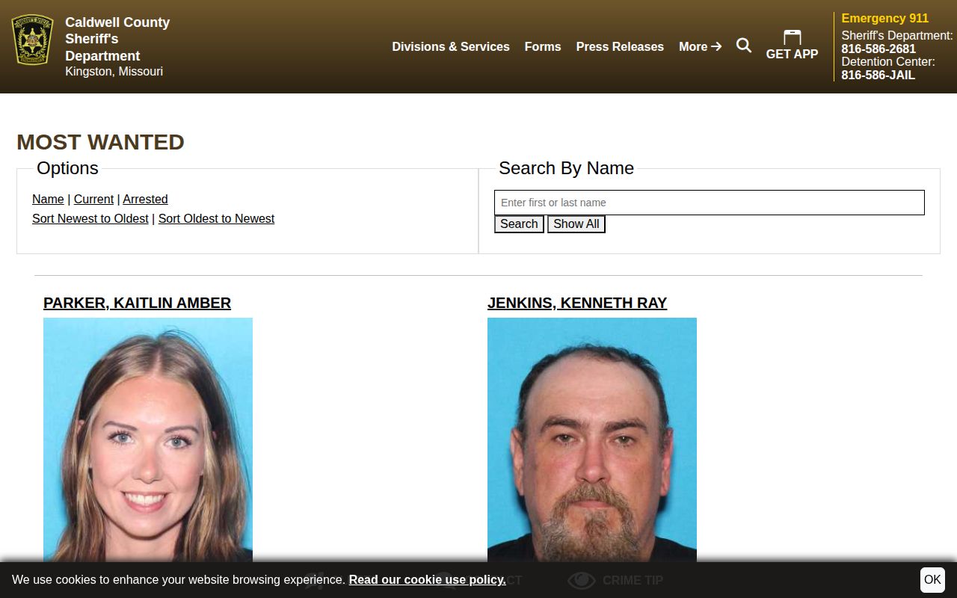Choose Sort Oldest to Newest

point(216,218)
